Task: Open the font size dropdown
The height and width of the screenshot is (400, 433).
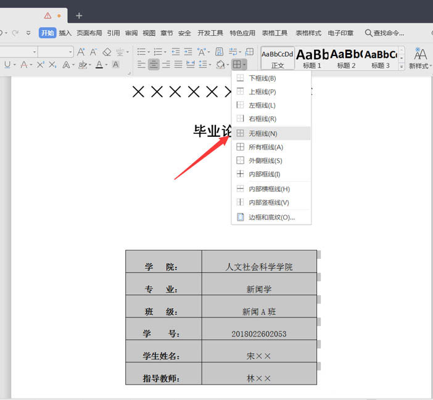Action: (70, 52)
